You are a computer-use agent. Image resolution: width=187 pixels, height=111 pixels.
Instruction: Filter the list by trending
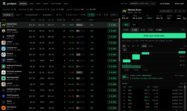tap(8, 15)
